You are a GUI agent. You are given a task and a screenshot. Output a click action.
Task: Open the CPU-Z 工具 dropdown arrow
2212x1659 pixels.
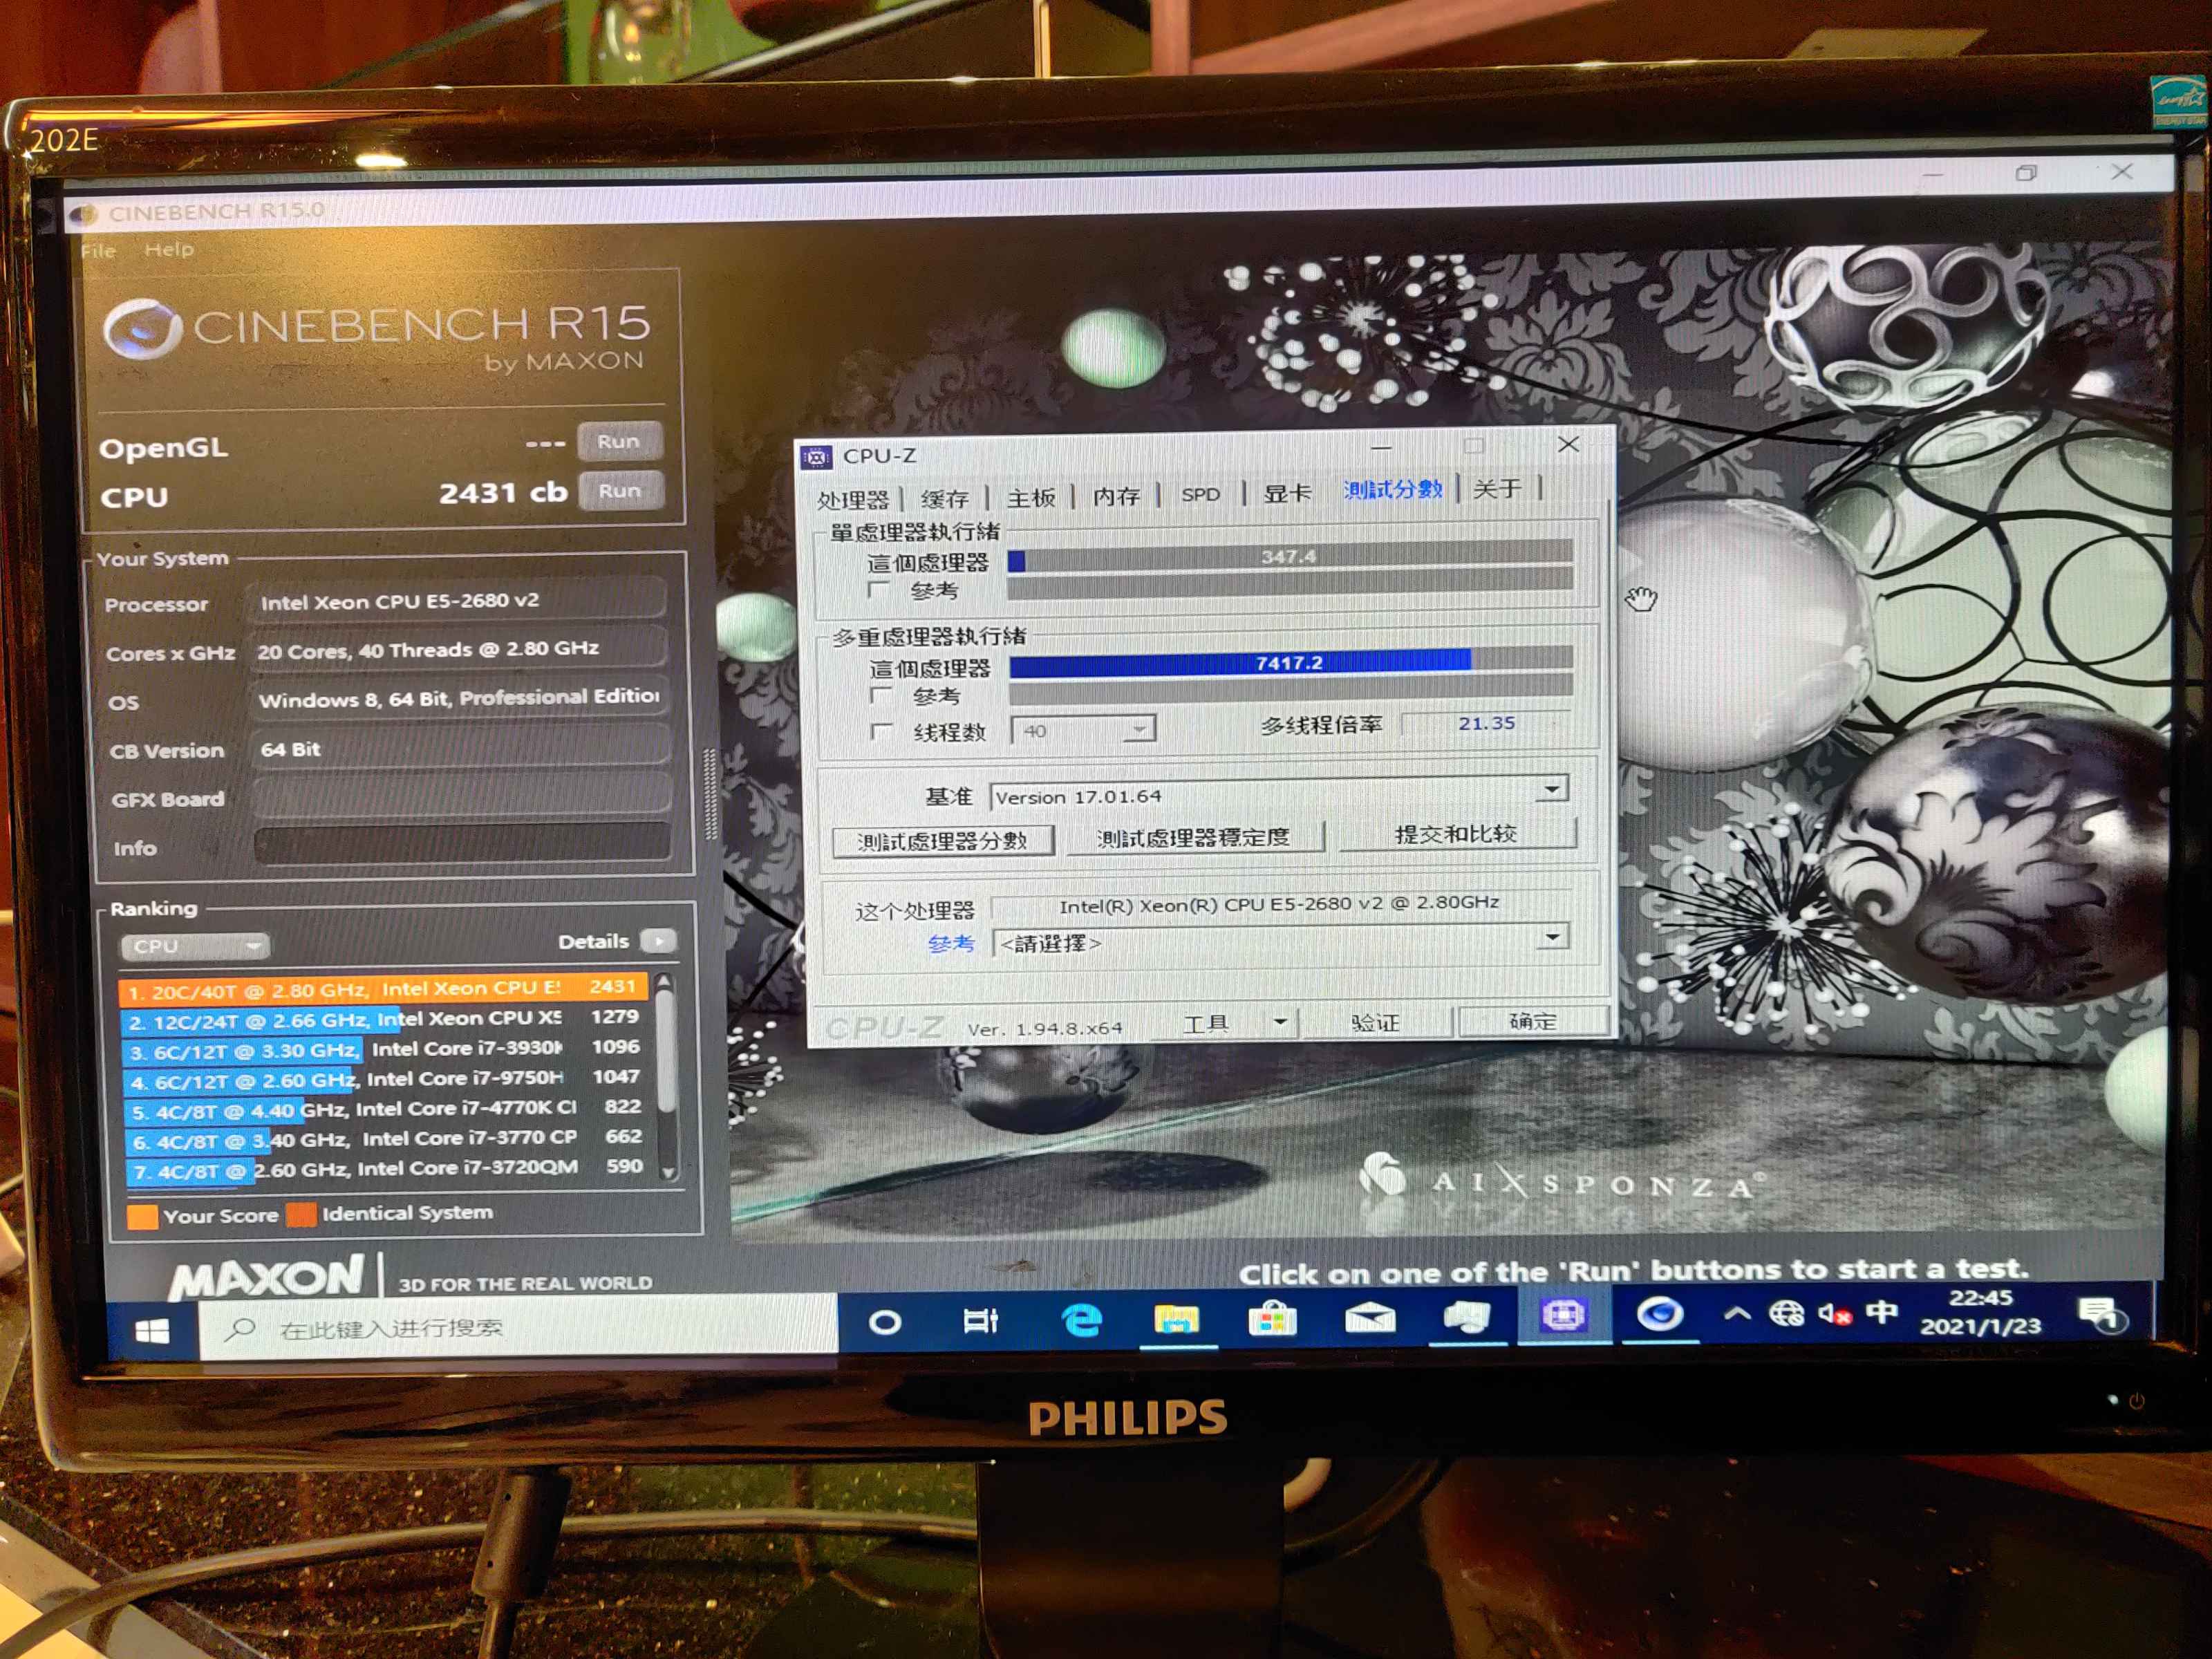click(x=1280, y=1021)
